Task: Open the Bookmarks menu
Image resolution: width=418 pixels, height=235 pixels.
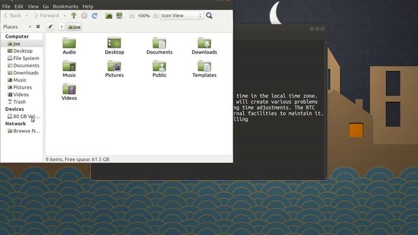Action: (65, 6)
